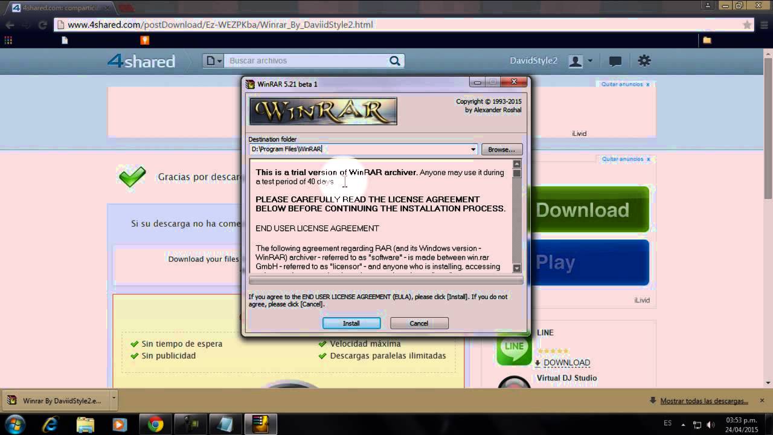Click the LINE app icon
The width and height of the screenshot is (773, 435).
tap(514, 347)
